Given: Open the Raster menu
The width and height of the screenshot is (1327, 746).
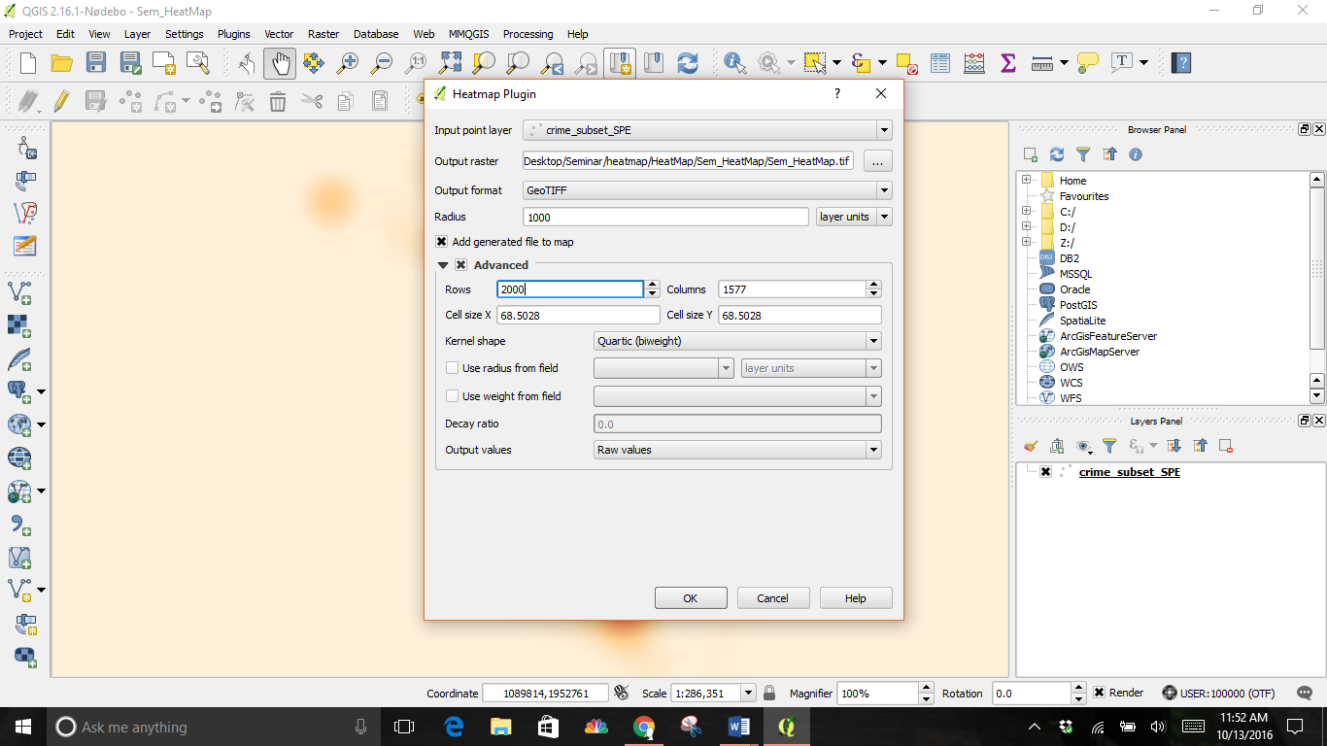Looking at the screenshot, I should (323, 34).
